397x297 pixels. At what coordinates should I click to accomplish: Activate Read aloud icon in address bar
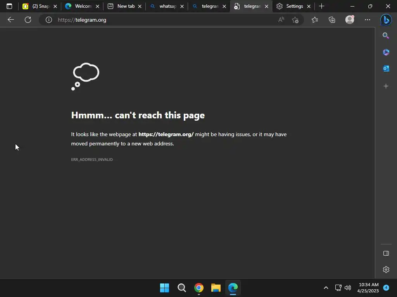[281, 20]
